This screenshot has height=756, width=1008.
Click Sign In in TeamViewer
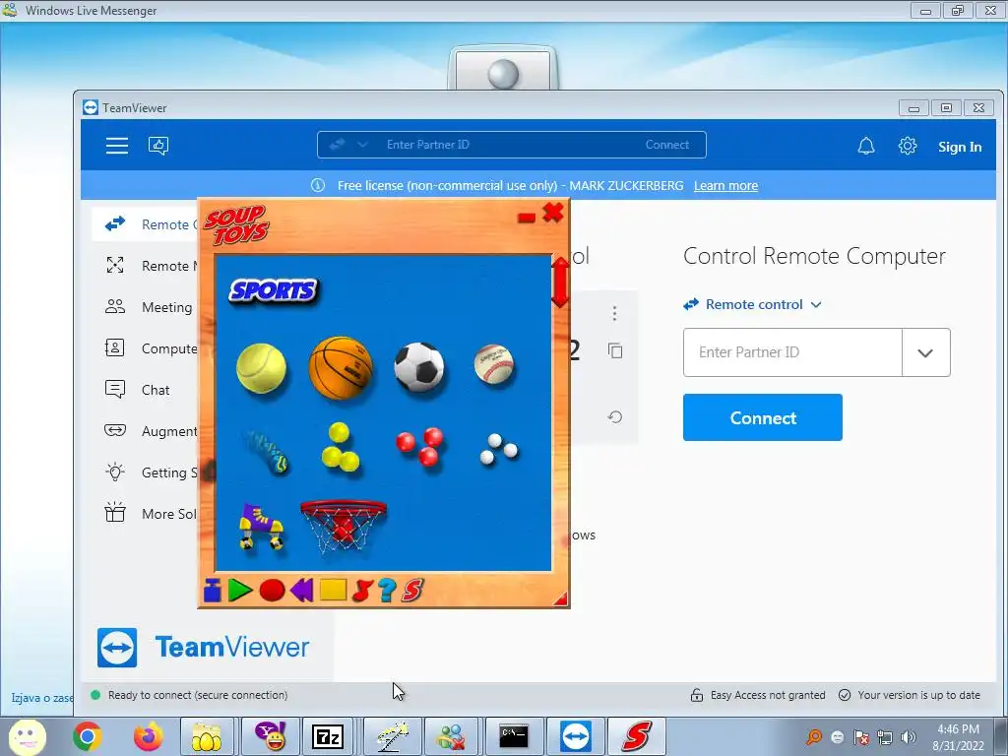959,147
